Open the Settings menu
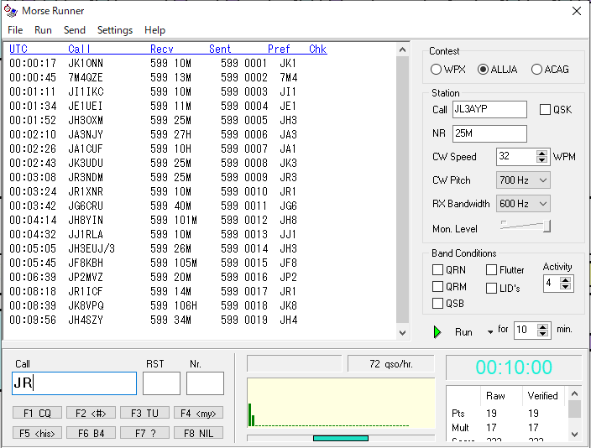The image size is (591, 448). [115, 30]
